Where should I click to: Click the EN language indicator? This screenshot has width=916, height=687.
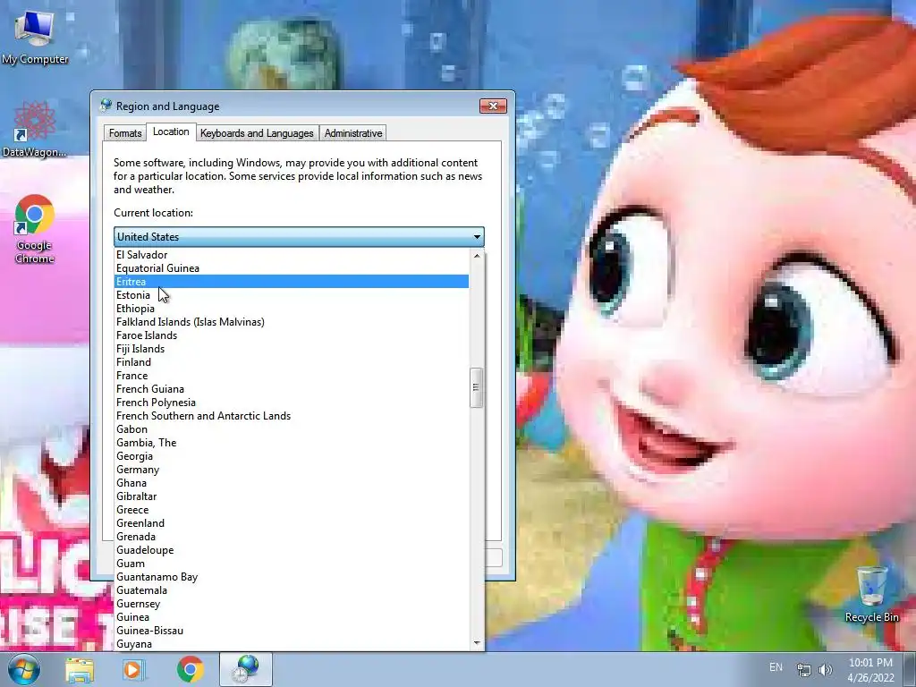[x=776, y=667]
